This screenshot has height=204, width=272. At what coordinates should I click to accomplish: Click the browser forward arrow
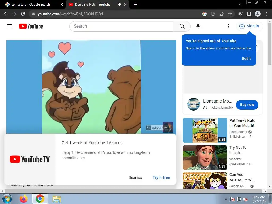coord(14,14)
